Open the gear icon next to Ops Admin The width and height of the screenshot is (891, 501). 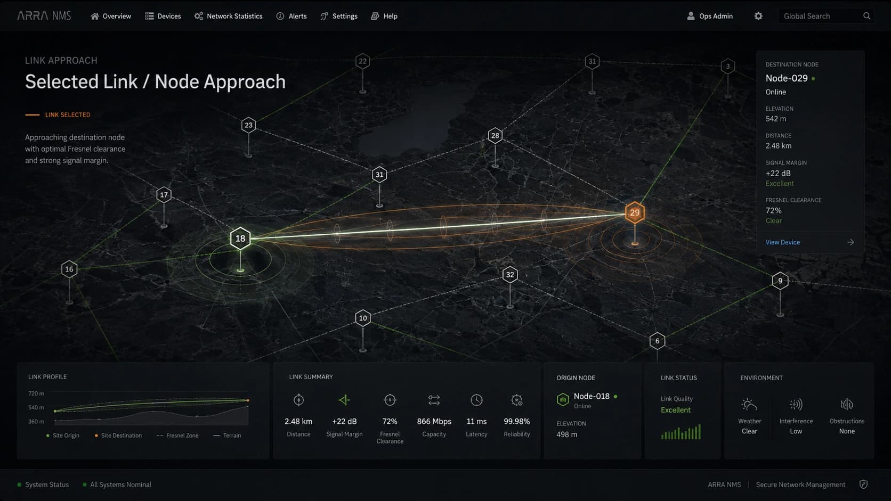758,16
